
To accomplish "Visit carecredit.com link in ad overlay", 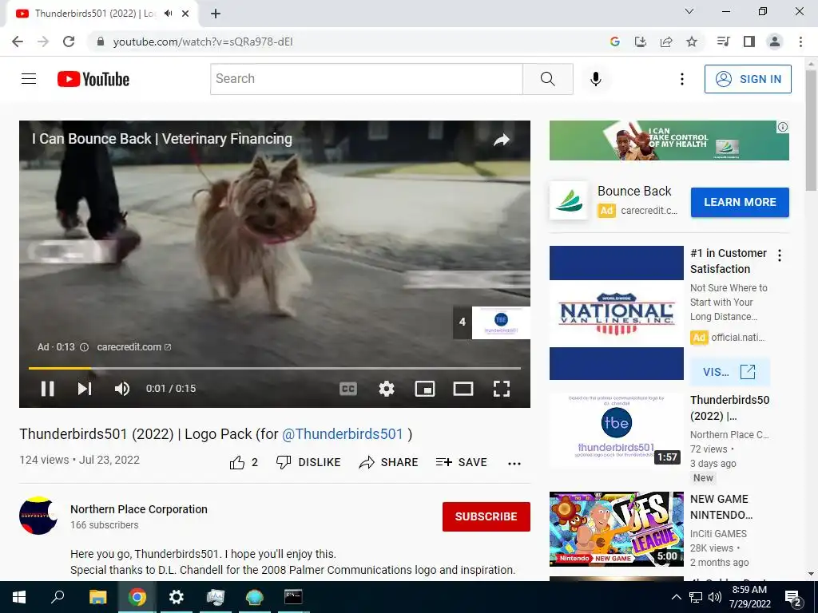I will [133, 347].
